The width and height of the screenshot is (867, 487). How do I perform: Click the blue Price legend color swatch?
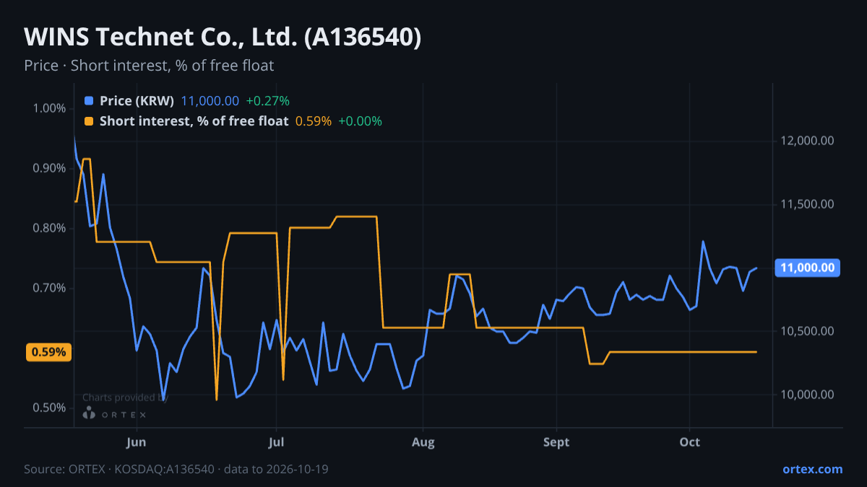(x=89, y=101)
